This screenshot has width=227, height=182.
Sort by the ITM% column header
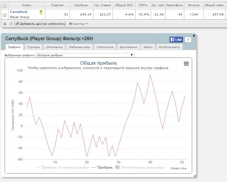pos(143,5)
